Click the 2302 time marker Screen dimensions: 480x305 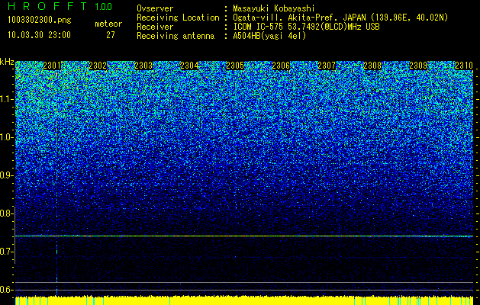[98, 66]
